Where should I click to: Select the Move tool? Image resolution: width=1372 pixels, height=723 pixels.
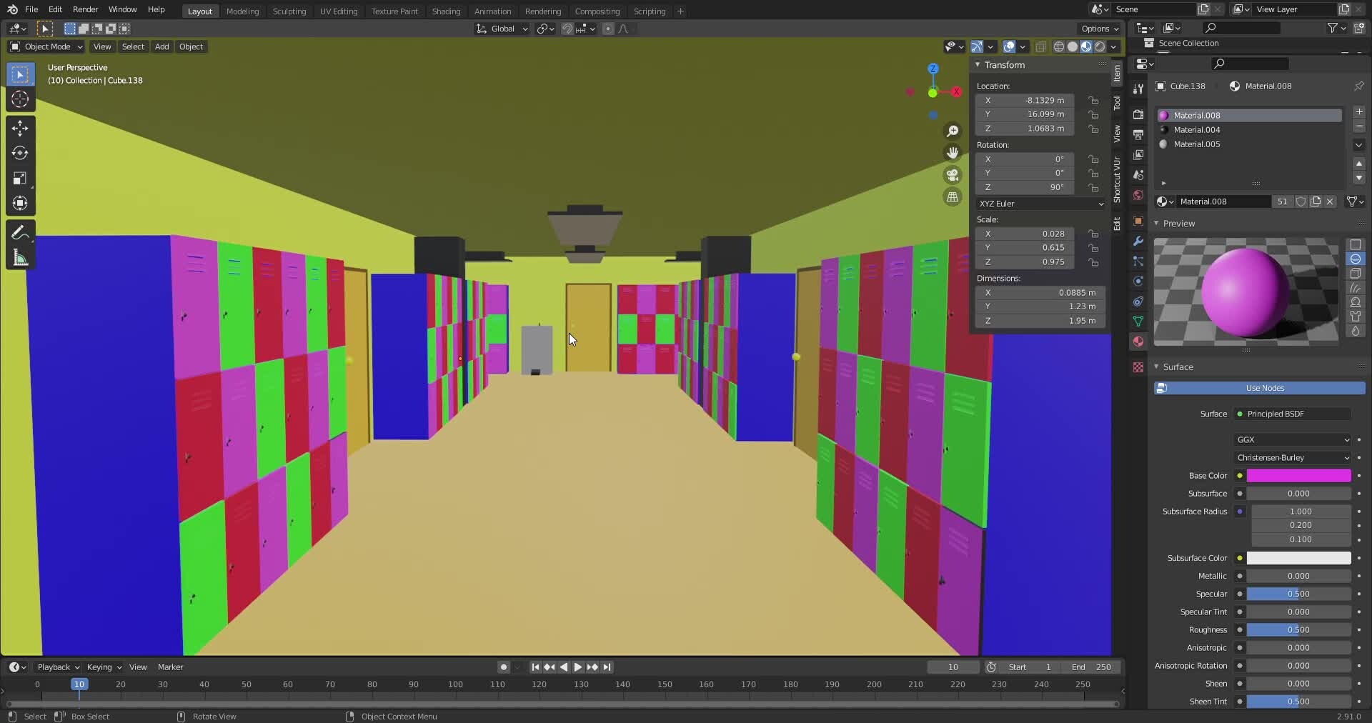pos(20,129)
